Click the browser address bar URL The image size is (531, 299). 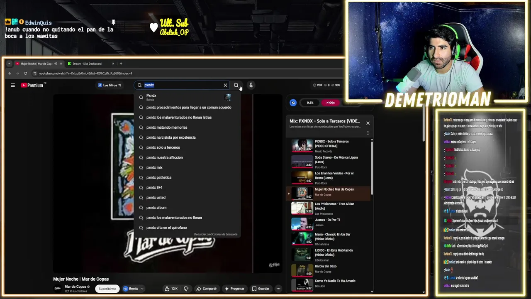85,73
